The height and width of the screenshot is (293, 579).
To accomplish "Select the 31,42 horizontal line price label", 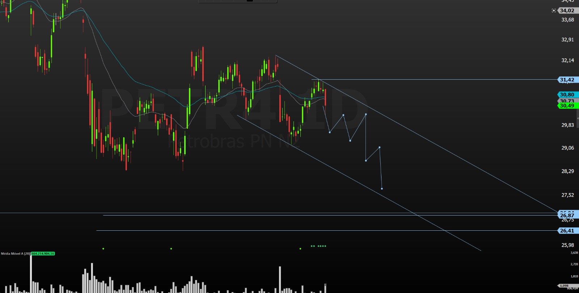I will [567, 80].
